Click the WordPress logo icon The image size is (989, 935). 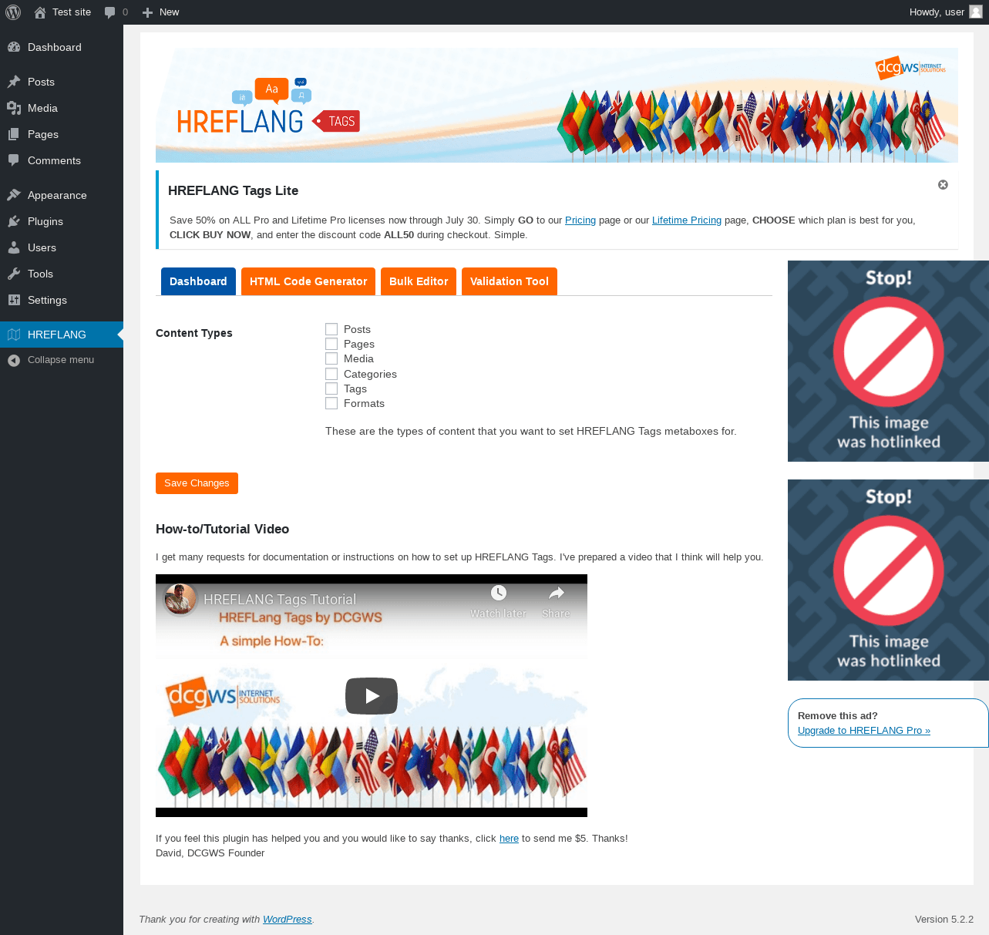(x=13, y=12)
